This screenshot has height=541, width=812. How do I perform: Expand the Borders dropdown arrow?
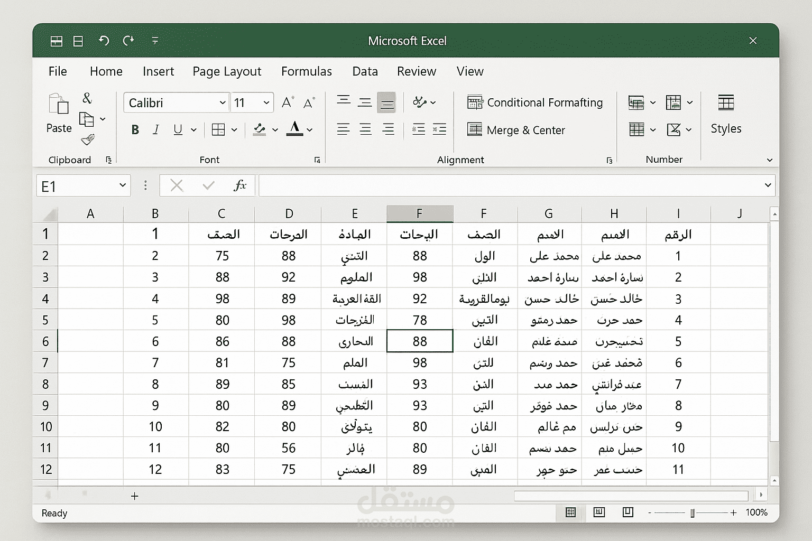(x=234, y=130)
